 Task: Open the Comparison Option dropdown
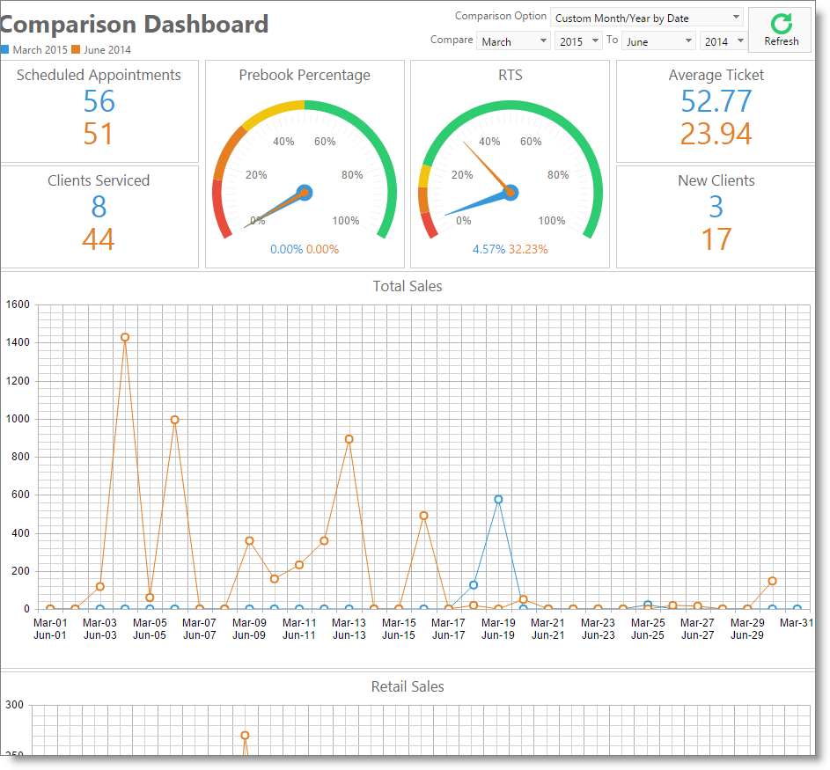pyautogui.click(x=646, y=18)
